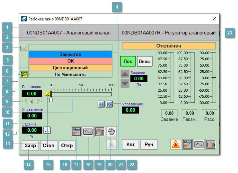Open the regulator trend graph icon

point(199,144)
